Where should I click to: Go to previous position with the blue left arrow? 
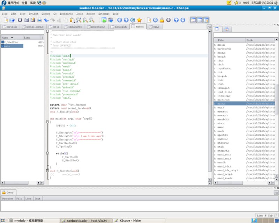pyautogui.click(x=120, y=20)
